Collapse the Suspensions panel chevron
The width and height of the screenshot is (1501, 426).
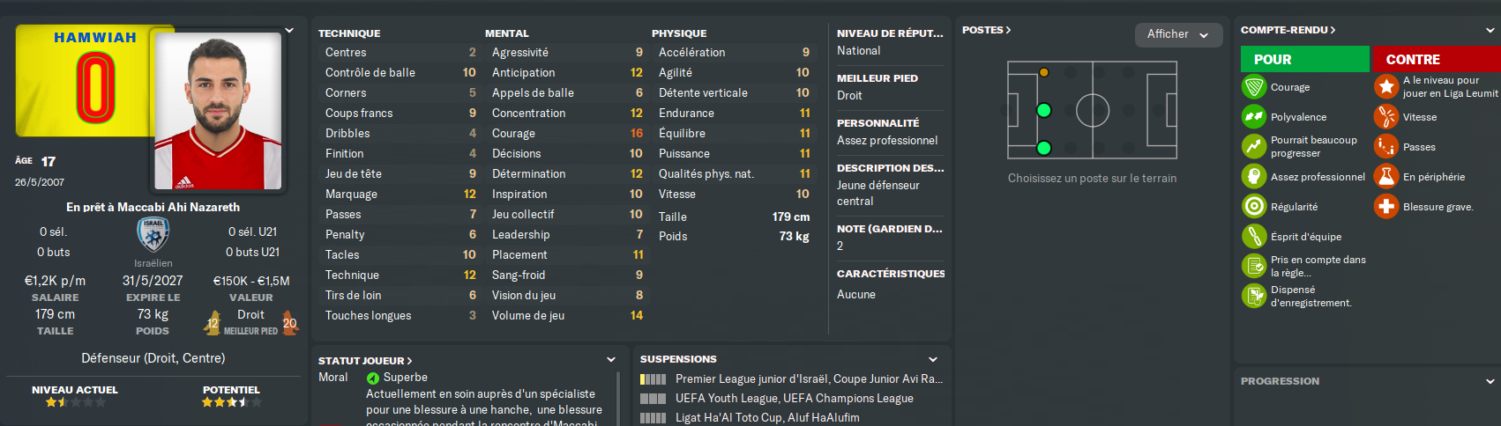click(933, 359)
